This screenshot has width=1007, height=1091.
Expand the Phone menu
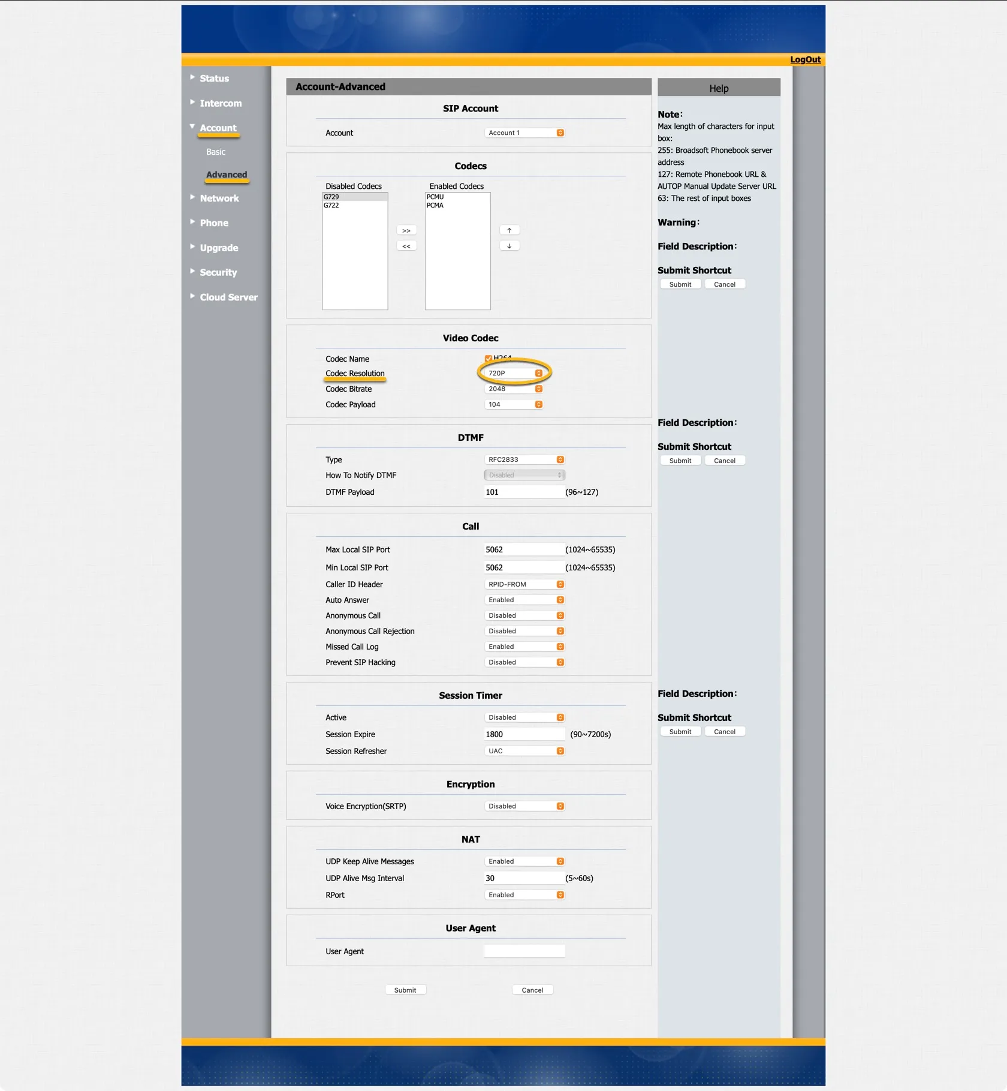(214, 223)
